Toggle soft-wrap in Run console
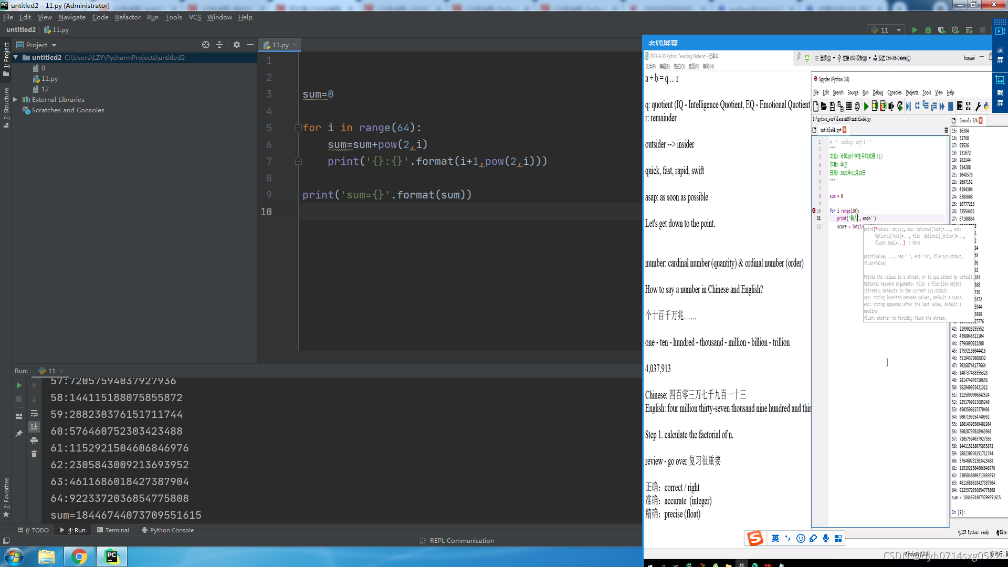1008x567 pixels. tap(34, 413)
